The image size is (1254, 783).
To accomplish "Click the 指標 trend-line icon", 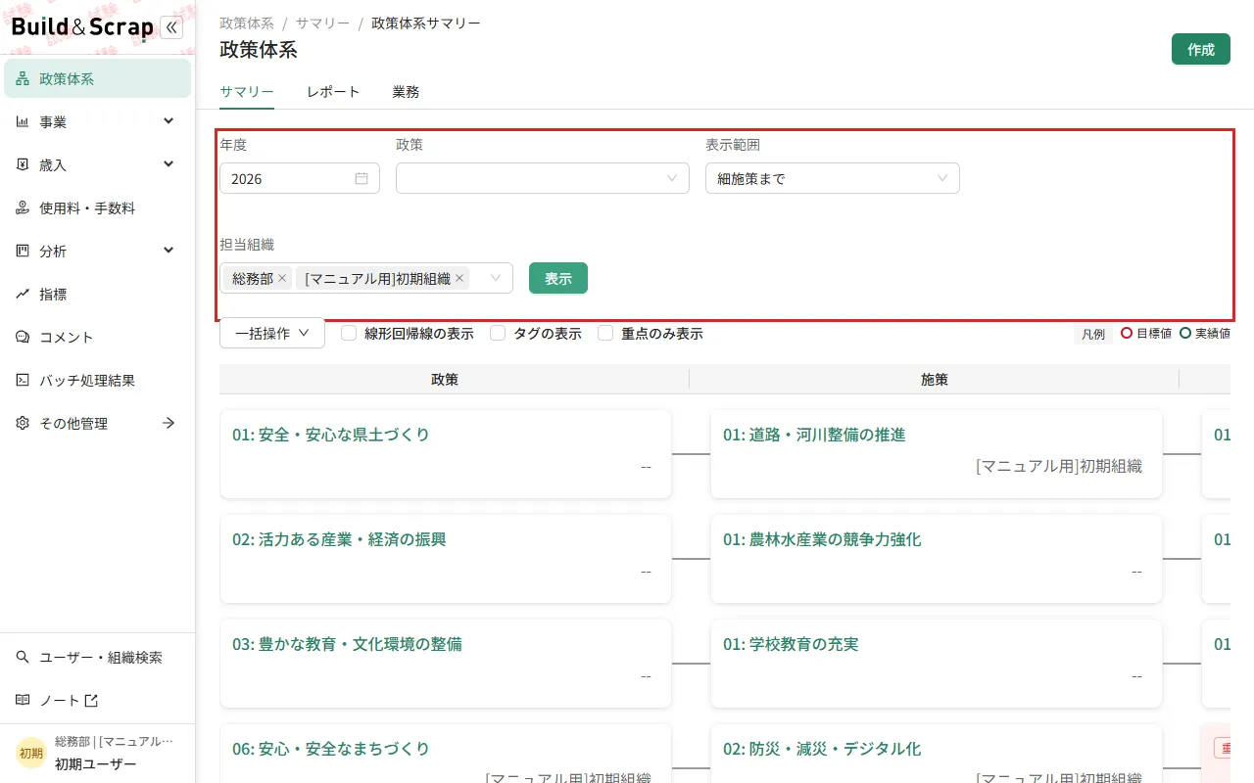I will [23, 295].
